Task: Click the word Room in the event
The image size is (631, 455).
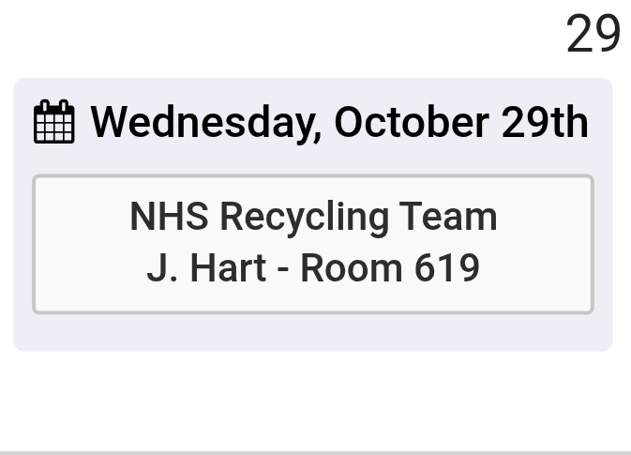Action: [356, 269]
